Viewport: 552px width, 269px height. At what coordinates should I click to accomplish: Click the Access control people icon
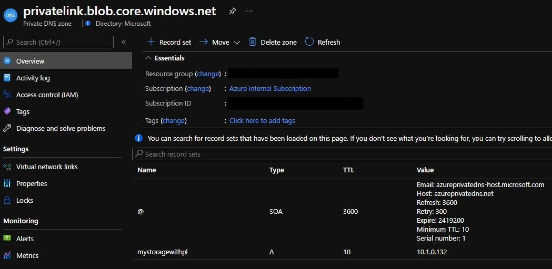tap(7, 95)
